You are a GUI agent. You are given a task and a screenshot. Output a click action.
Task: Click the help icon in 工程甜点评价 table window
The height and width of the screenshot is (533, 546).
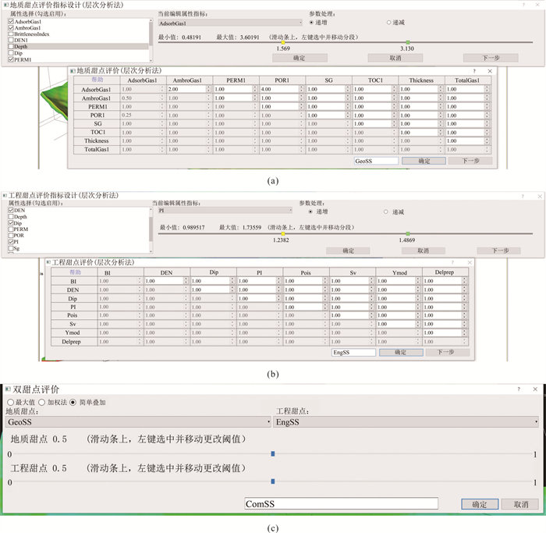coord(453,263)
